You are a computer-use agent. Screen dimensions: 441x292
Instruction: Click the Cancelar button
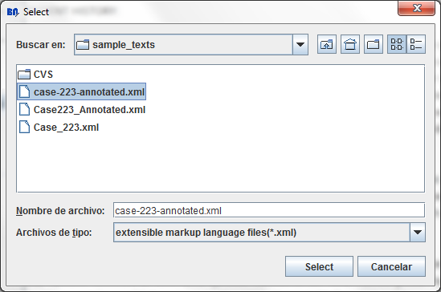[x=391, y=266]
